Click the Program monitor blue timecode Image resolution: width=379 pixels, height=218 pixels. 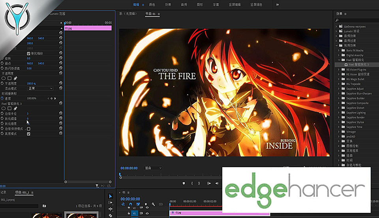pyautogui.click(x=129, y=168)
